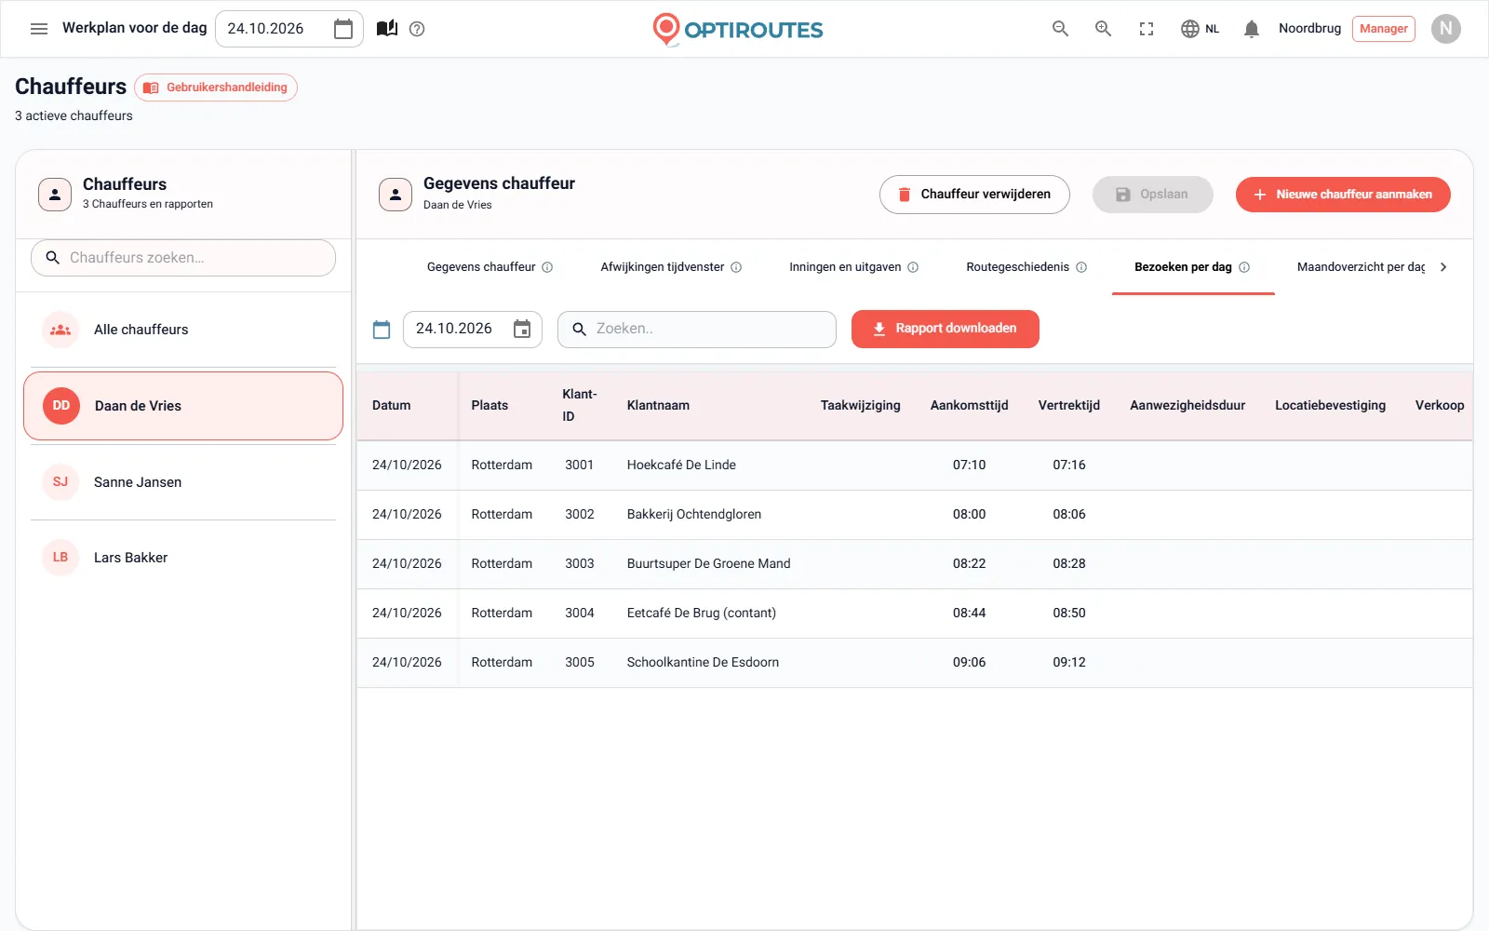The image size is (1489, 931).
Task: Click the map book icon in header
Action: pos(387,29)
